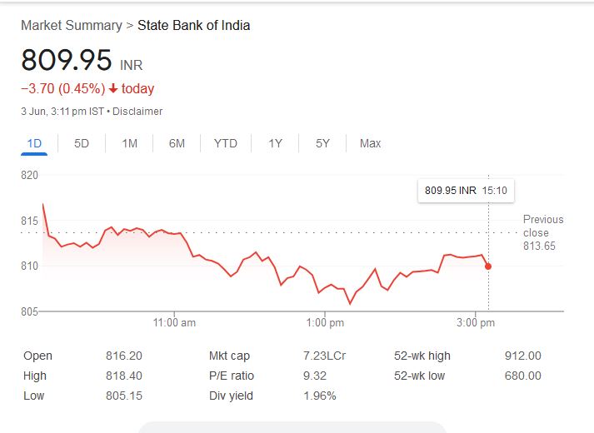The image size is (594, 433).
Task: Click the 3:00 pm axis label
Action: point(476,322)
